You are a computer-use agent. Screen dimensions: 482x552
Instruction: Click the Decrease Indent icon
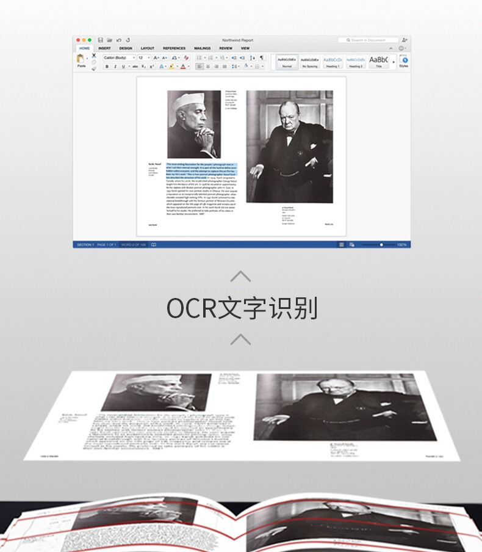pyautogui.click(x=234, y=58)
